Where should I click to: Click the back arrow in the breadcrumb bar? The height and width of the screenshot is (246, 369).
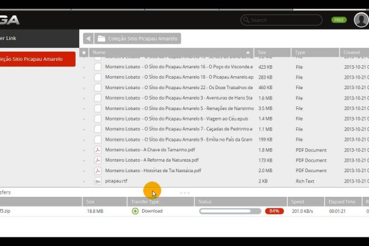coord(87,39)
